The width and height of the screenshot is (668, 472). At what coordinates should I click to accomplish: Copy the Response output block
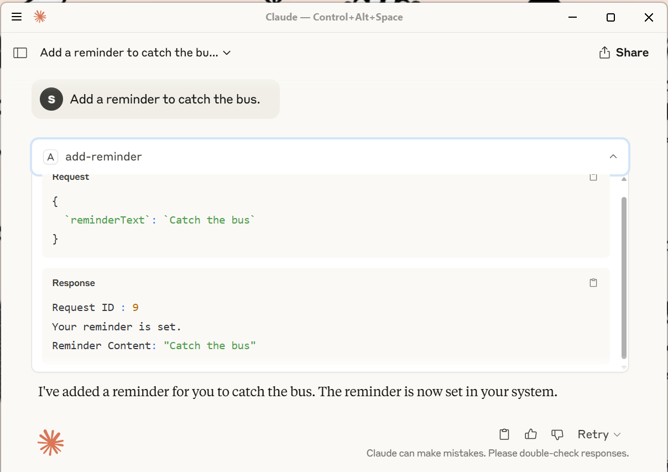coord(593,283)
